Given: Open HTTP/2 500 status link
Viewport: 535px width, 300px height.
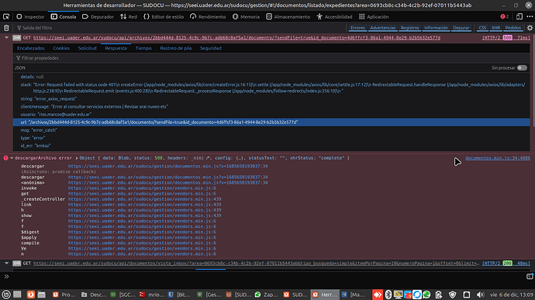Looking at the screenshot, I should click(506, 38).
